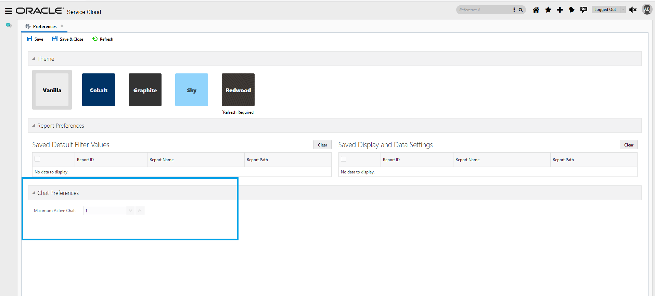The height and width of the screenshot is (296, 655).
Task: Check select-all box in Display Settings table
Action: tap(344, 159)
